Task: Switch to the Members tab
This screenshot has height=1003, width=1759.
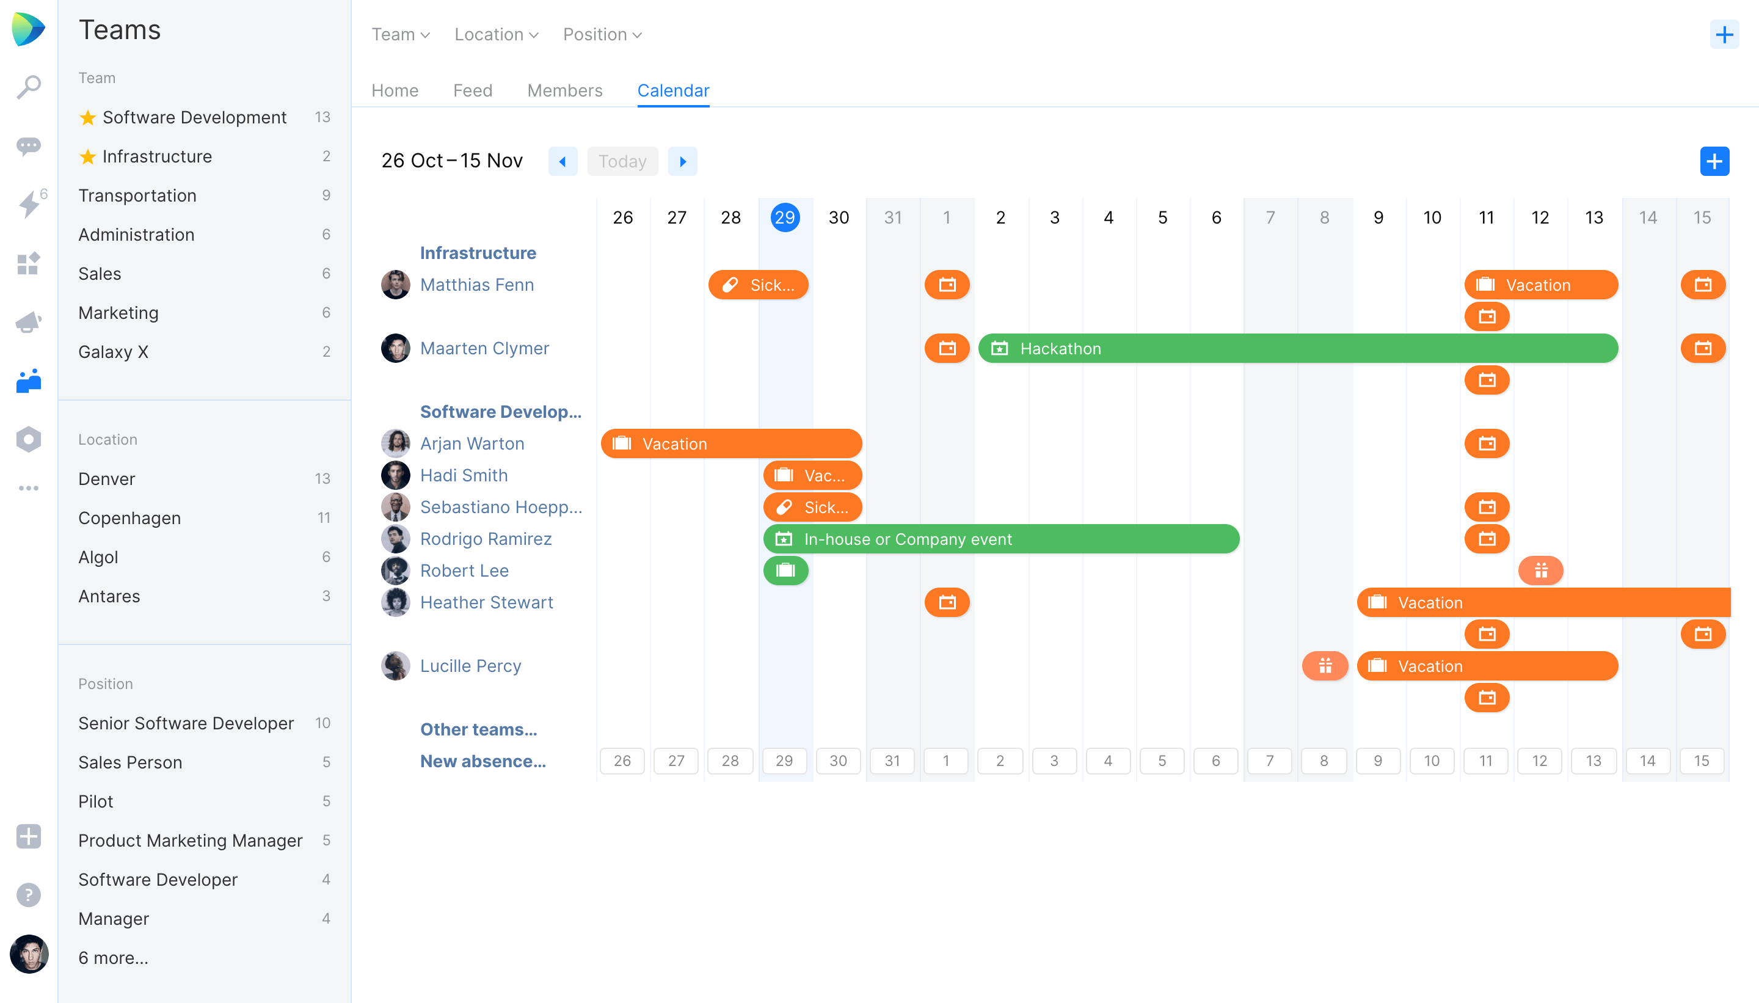Action: [565, 90]
